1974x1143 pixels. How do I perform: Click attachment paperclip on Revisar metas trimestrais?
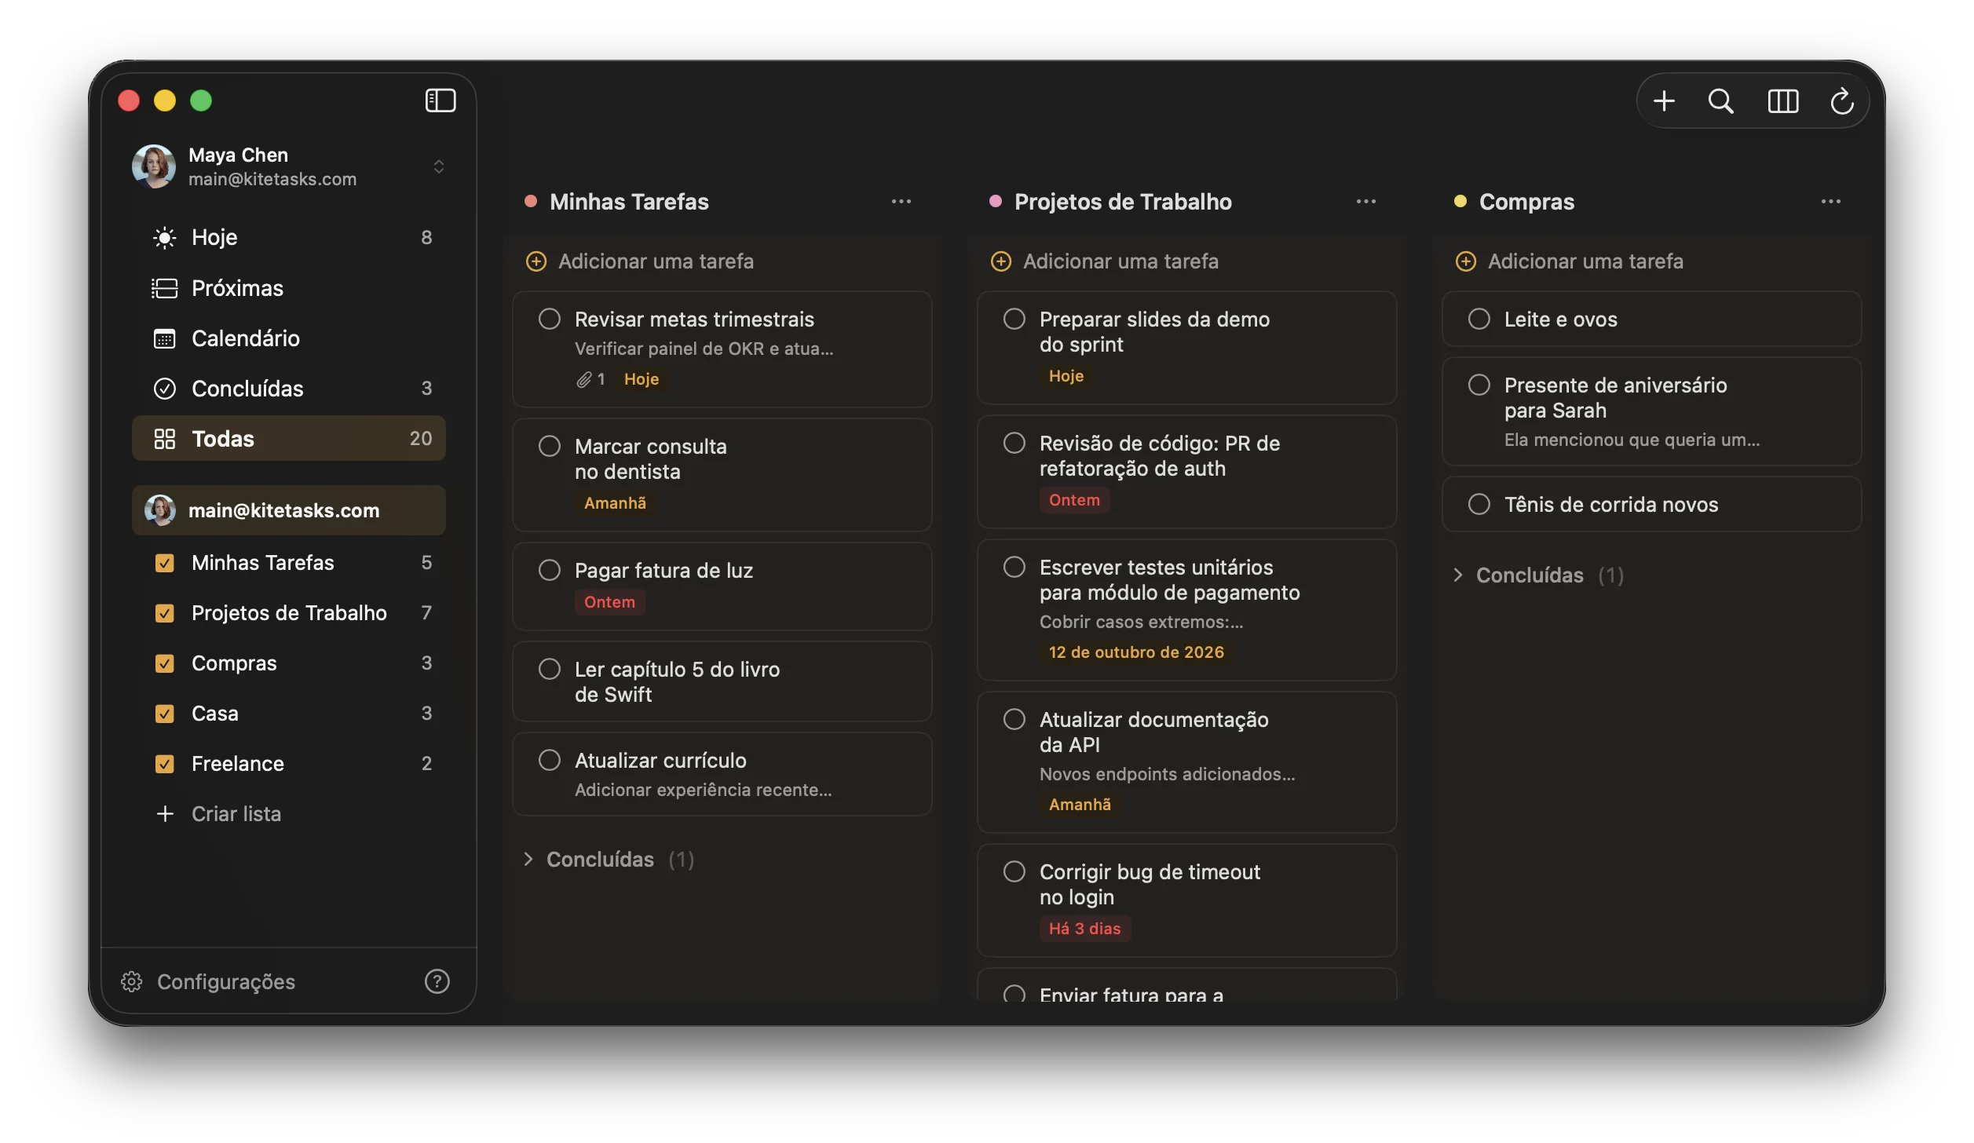[583, 379]
